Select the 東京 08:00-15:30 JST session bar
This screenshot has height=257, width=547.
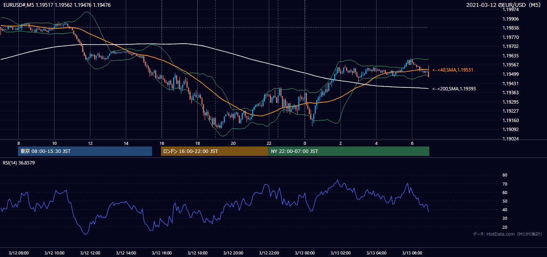point(85,151)
